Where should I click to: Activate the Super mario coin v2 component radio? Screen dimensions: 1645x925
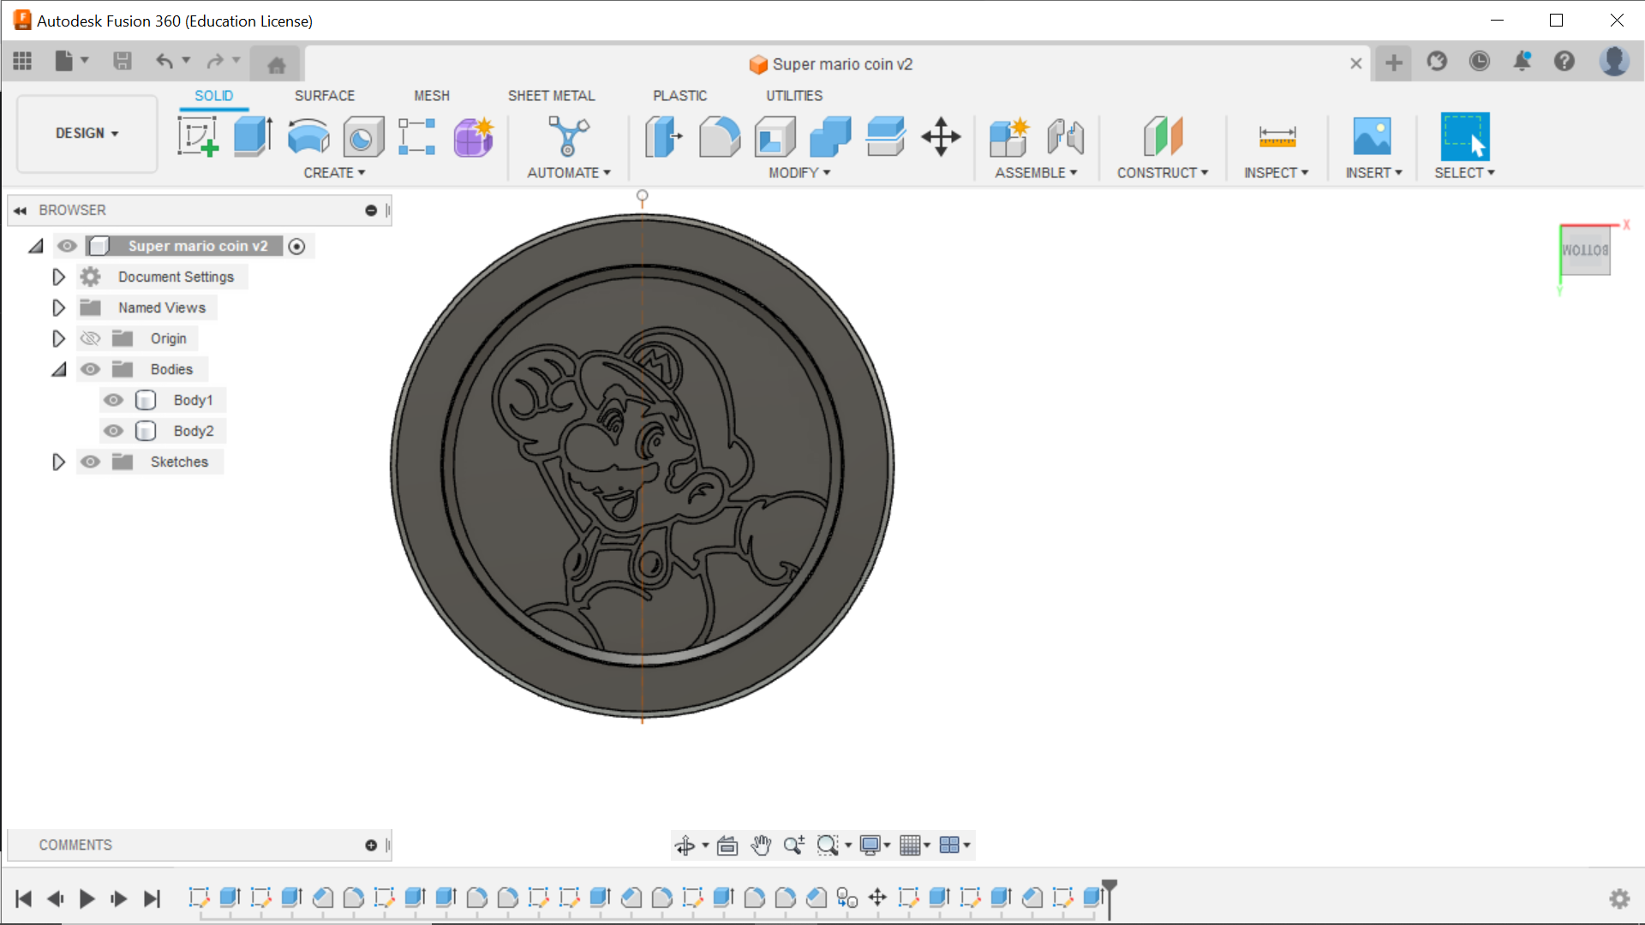tap(296, 247)
